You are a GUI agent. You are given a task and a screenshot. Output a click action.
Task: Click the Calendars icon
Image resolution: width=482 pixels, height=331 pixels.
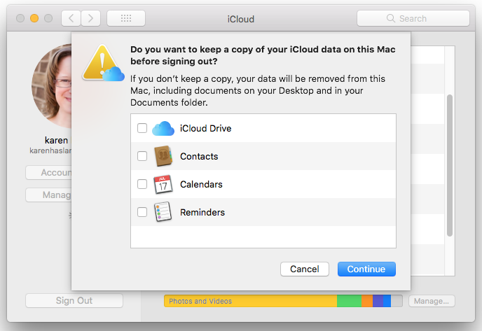coord(163,184)
